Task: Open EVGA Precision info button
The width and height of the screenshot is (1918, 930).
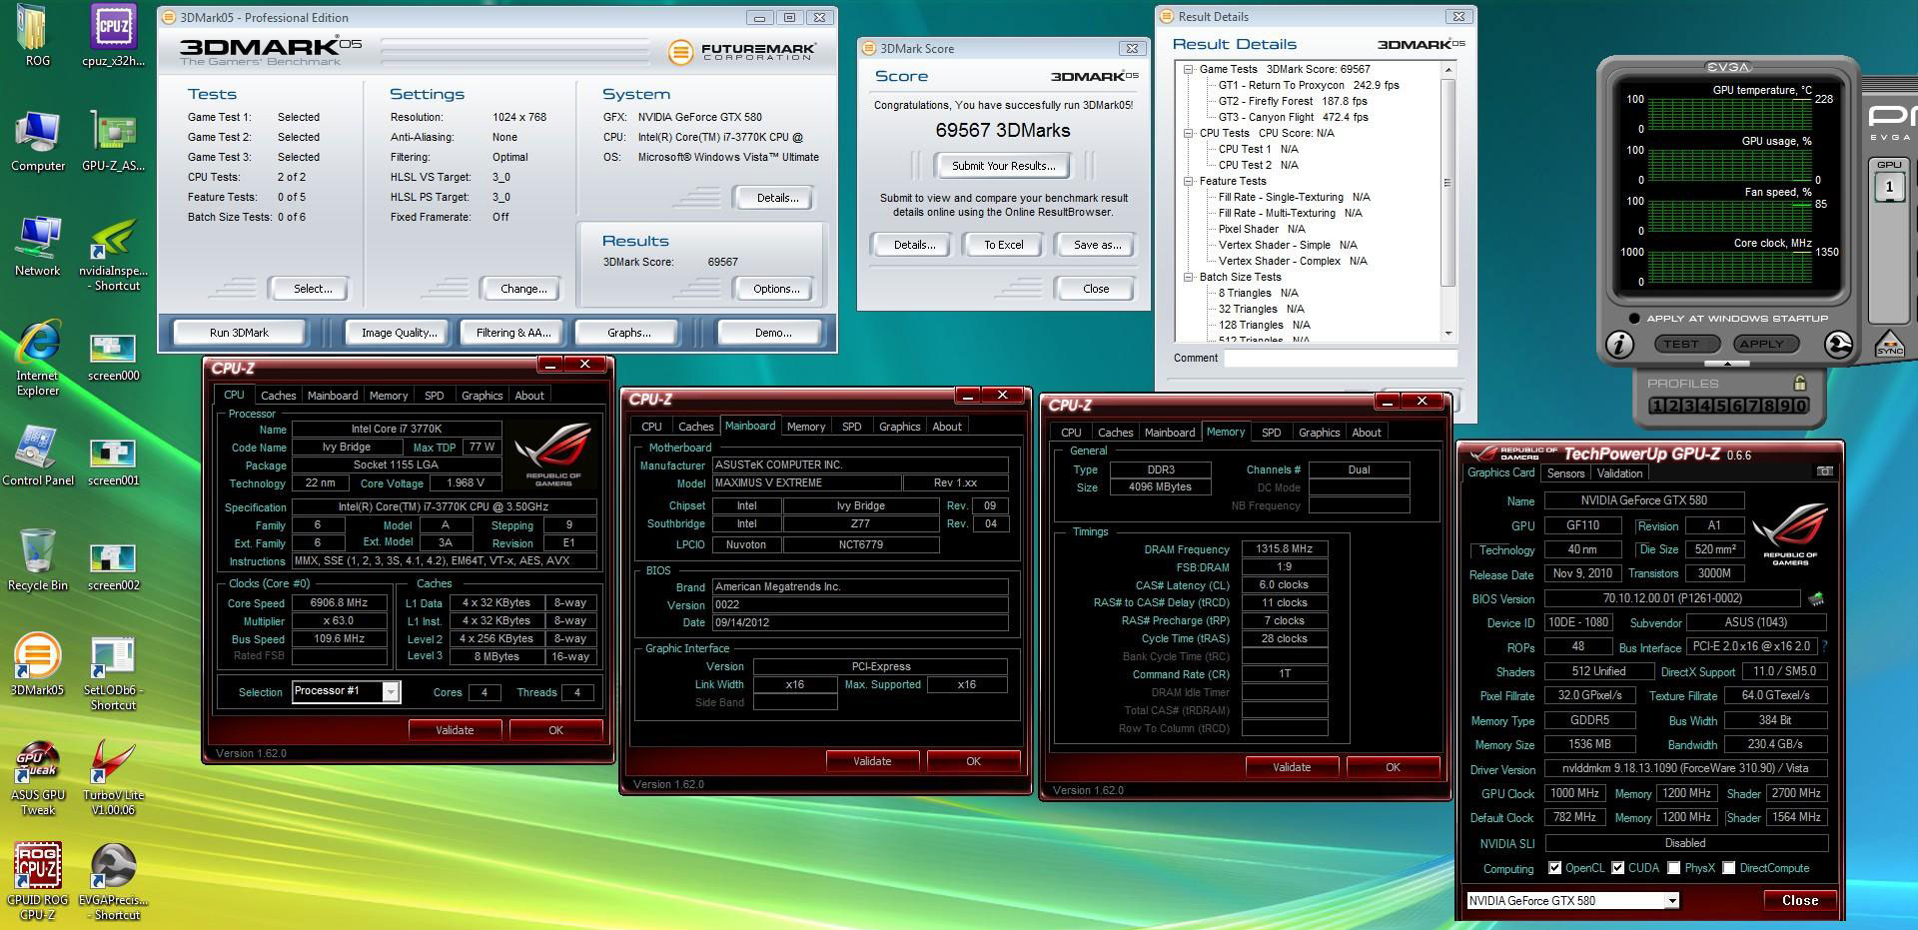Action: pos(1619,344)
